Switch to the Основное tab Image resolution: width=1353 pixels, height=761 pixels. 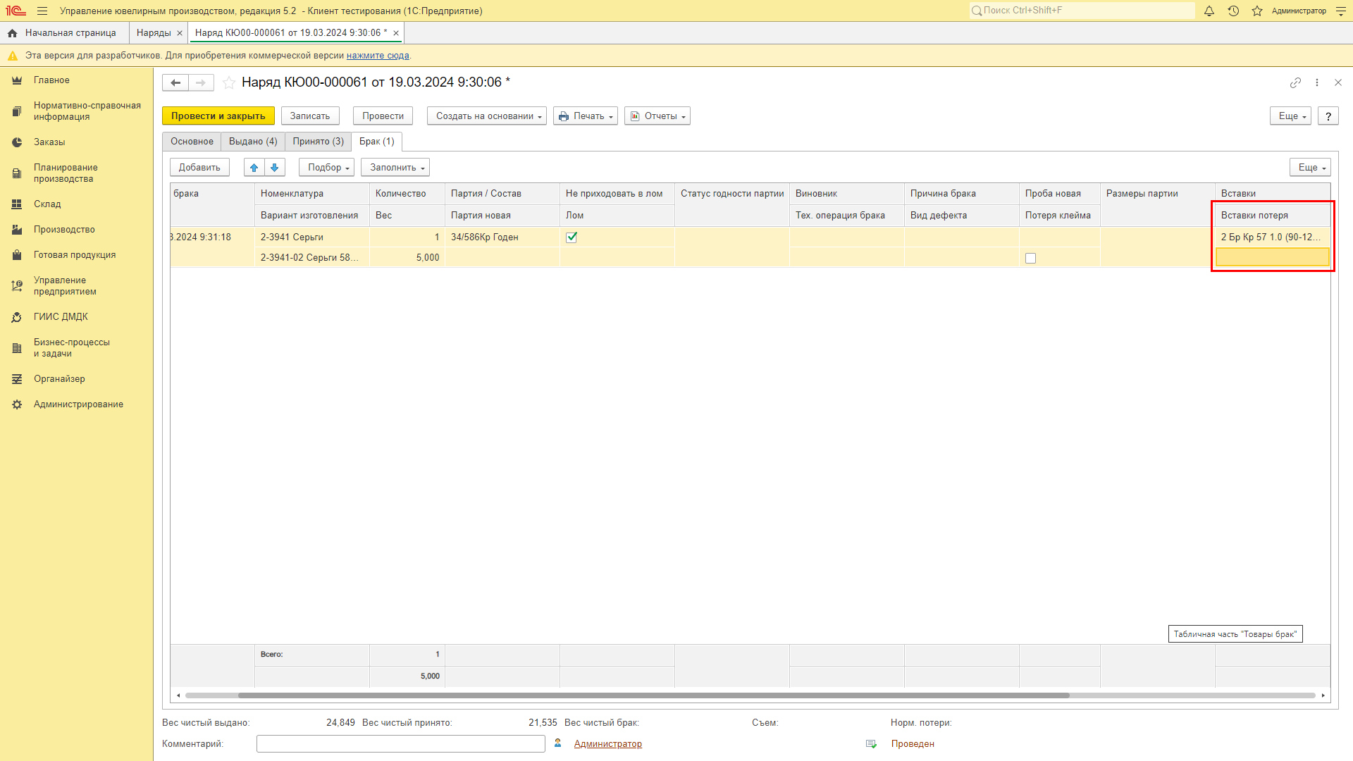(192, 142)
